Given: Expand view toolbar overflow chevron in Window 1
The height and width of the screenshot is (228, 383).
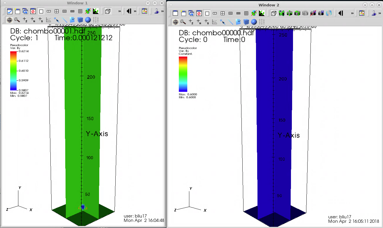Looking at the screenshot, I should click(119, 11).
